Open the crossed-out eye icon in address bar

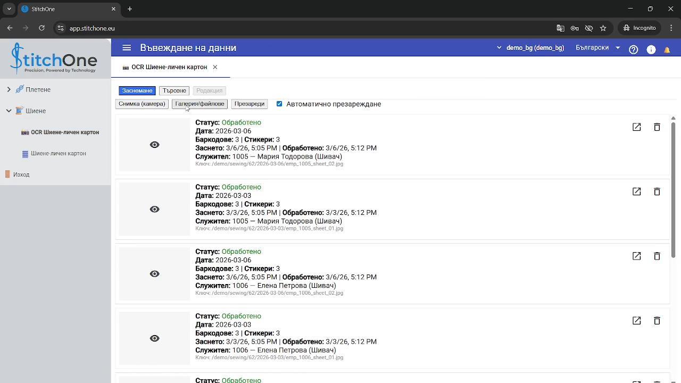[x=589, y=28]
